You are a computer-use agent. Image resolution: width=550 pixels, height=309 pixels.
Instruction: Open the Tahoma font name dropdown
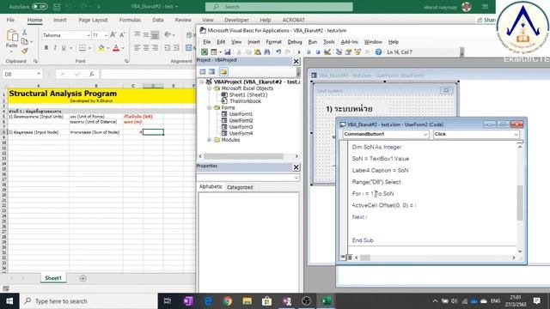[x=89, y=35]
